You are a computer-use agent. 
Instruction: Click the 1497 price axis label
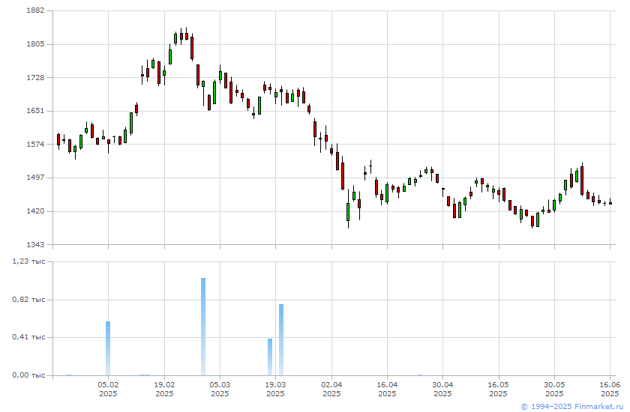click(35, 178)
